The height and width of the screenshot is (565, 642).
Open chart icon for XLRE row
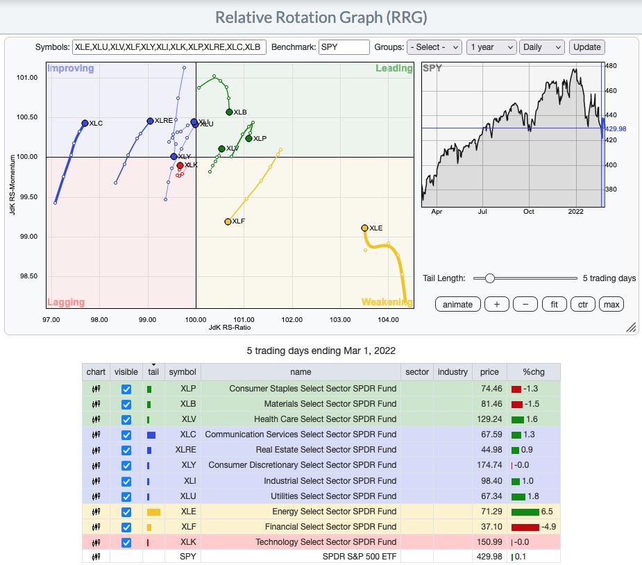click(x=96, y=450)
